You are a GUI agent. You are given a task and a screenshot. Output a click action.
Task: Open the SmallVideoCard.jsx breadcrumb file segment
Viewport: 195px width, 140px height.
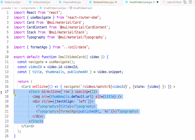(x=55, y=8)
